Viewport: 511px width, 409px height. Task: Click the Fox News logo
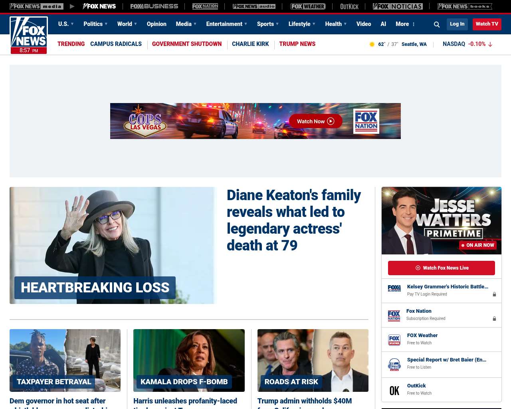pyautogui.click(x=29, y=35)
